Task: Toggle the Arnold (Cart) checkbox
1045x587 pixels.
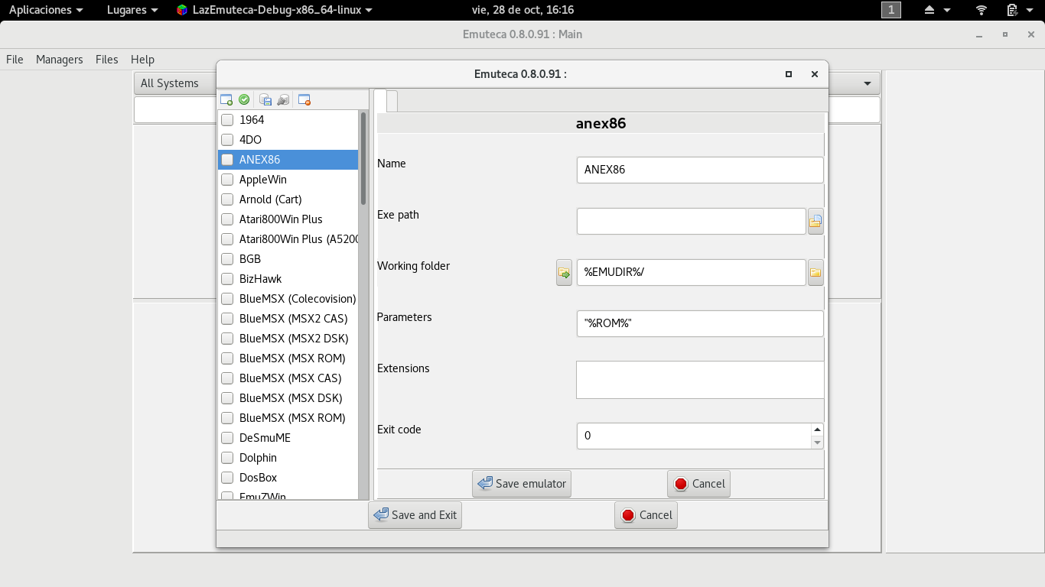Action: coord(227,199)
